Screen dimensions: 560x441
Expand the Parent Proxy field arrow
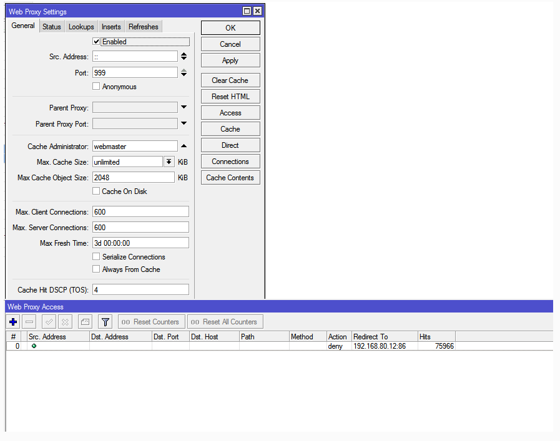[x=184, y=108]
